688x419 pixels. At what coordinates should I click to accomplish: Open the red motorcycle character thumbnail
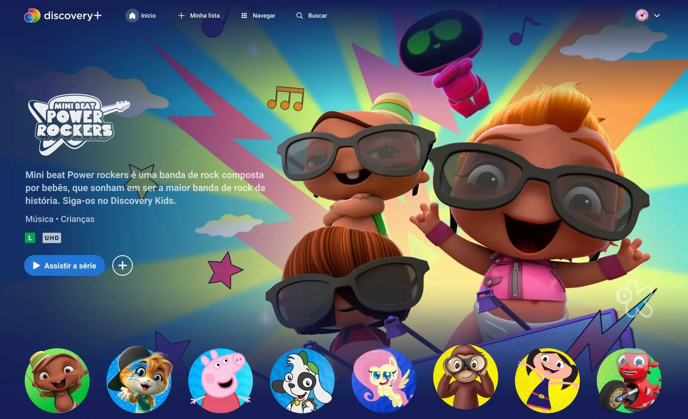629,380
